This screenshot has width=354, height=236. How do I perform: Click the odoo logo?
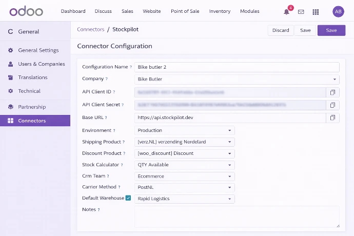click(26, 11)
